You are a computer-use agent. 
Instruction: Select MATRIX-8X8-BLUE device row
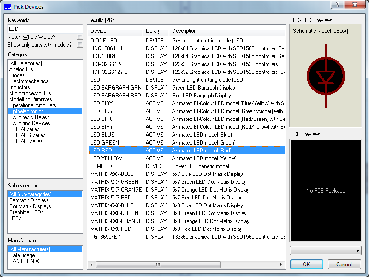[x=187, y=205]
